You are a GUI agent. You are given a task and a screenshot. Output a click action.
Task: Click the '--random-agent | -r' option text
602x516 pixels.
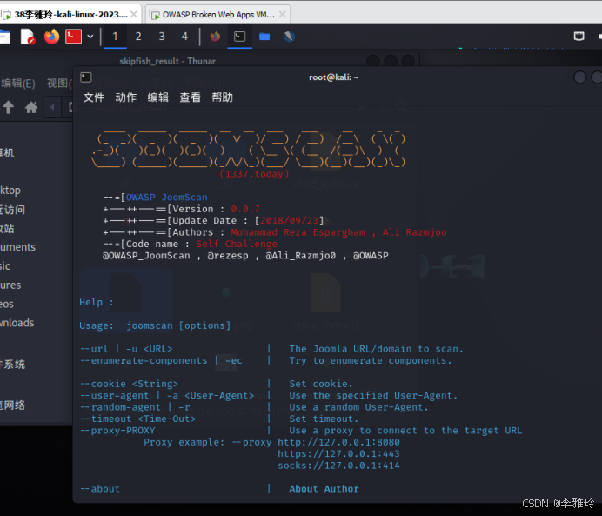(135, 407)
